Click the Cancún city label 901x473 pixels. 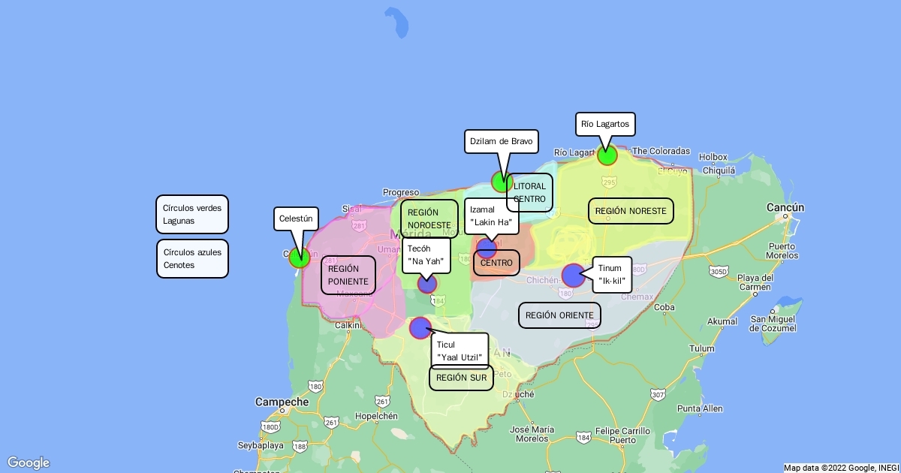pos(785,207)
